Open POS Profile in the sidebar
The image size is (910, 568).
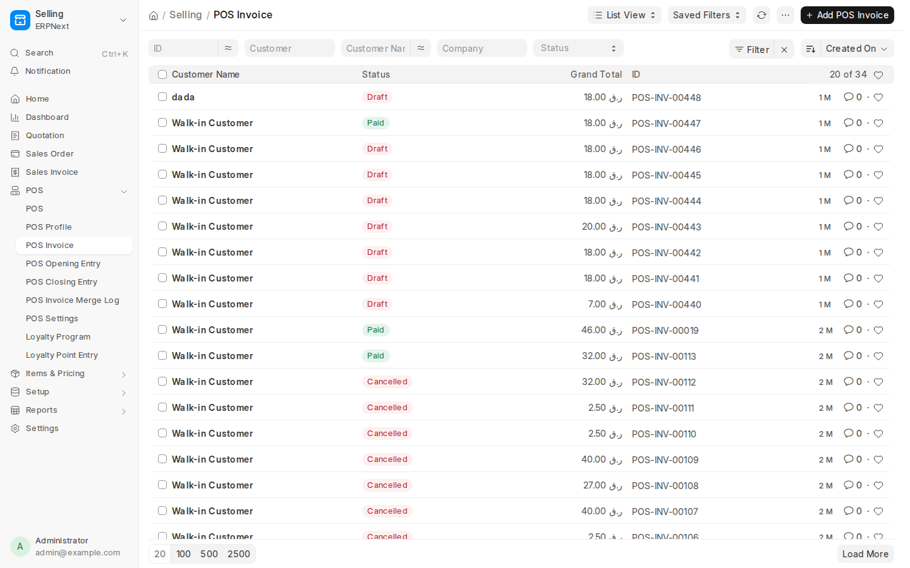[75, 227]
